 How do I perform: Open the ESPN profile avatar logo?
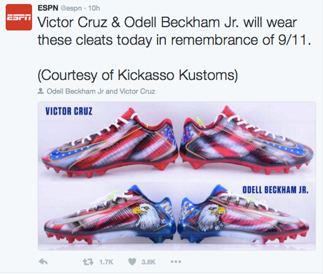(x=19, y=18)
